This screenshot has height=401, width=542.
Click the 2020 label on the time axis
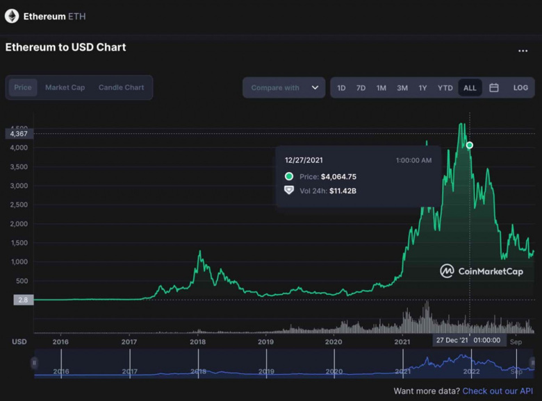pyautogui.click(x=334, y=342)
